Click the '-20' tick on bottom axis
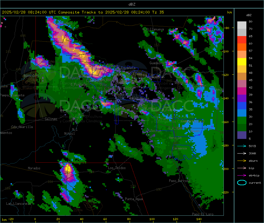 pos(11,219)
